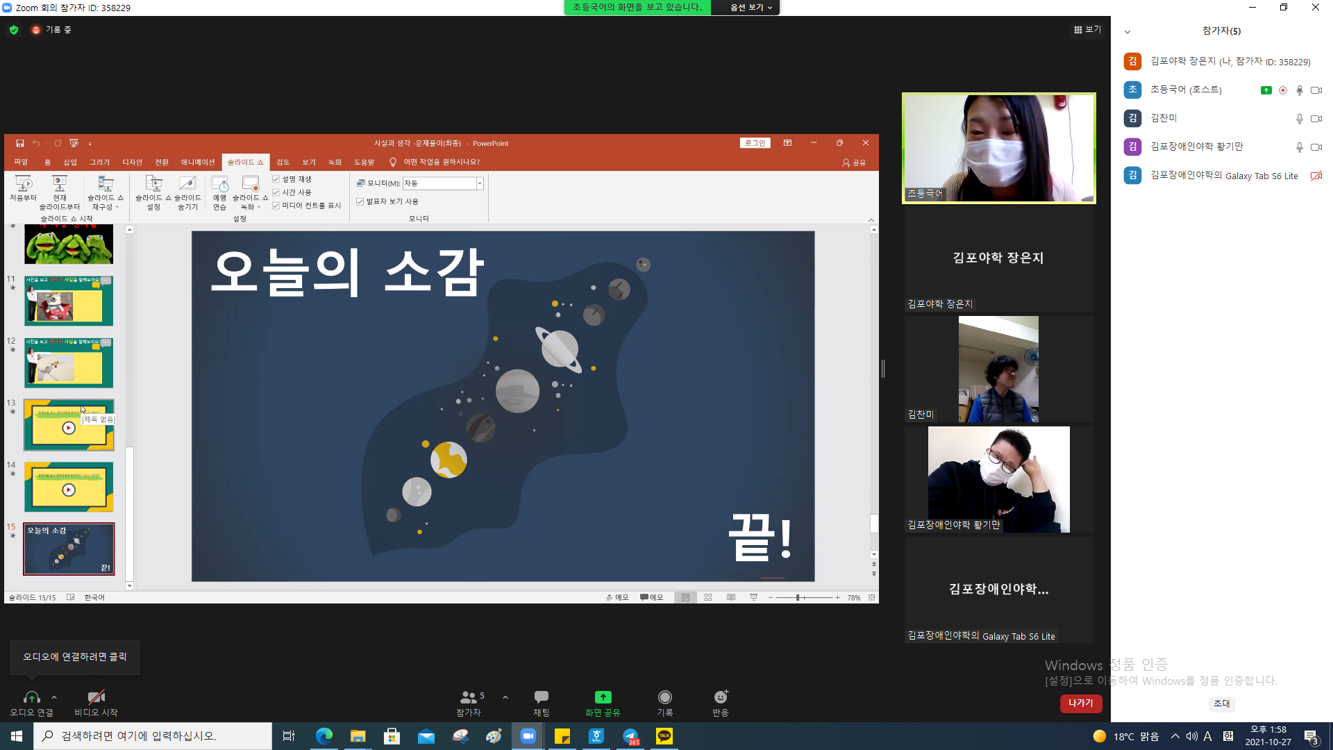Viewport: 1333px width, 750px height.
Task: Click the record icon in Zoom toolbar
Action: 664,697
